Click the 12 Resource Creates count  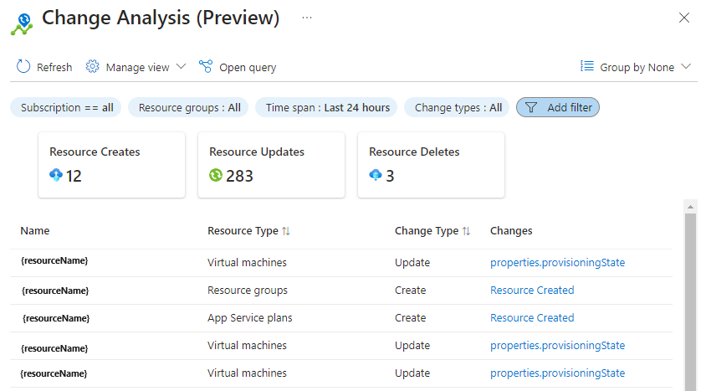point(74,176)
